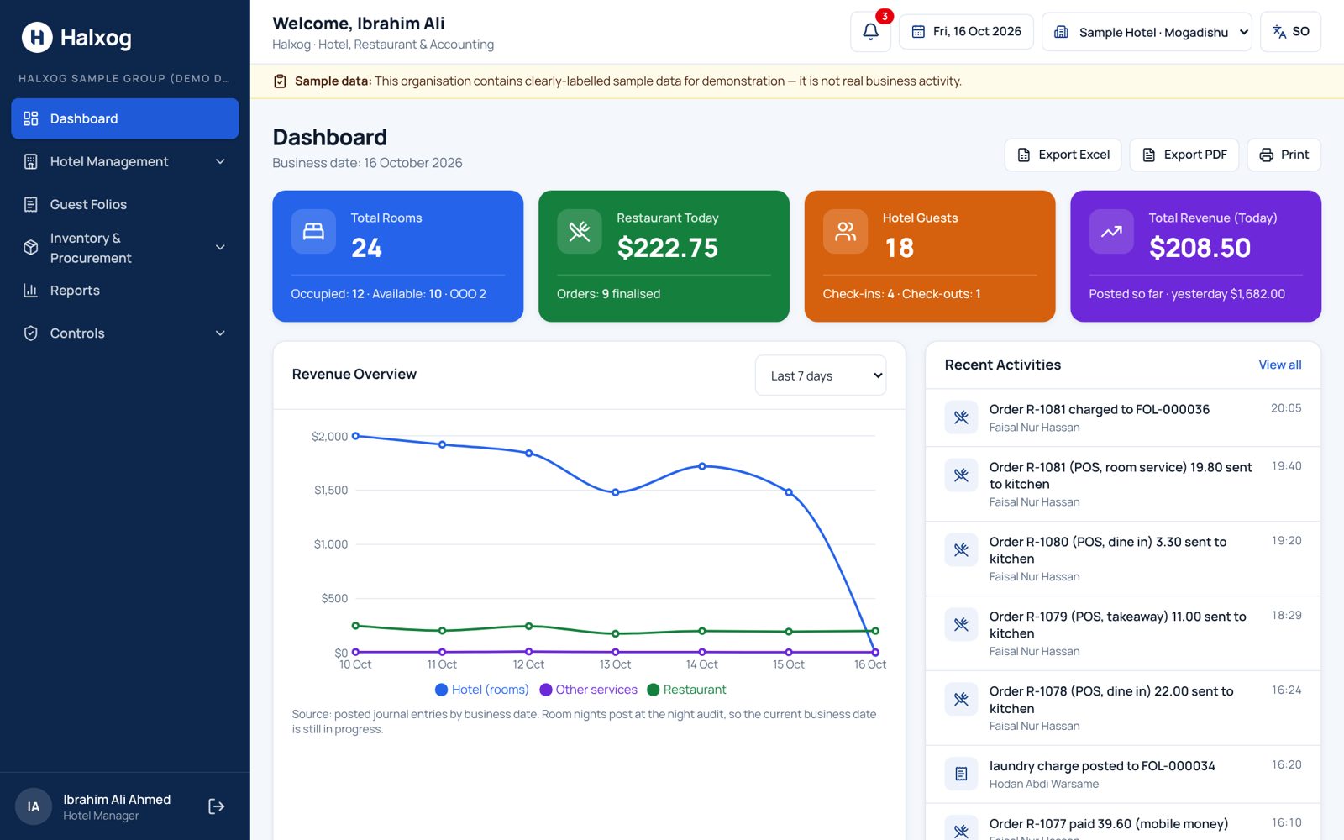Expand Inventory & Procurement section
The height and width of the screenshot is (840, 1344).
coord(124,248)
